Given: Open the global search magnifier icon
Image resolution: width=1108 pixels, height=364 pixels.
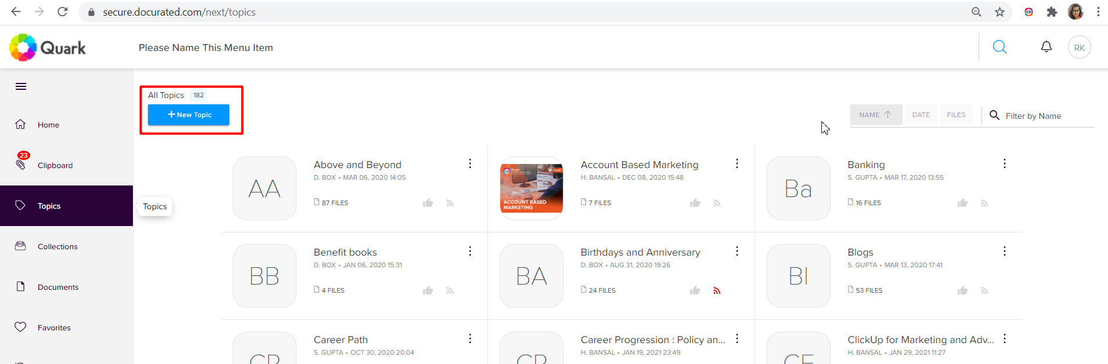Looking at the screenshot, I should [x=999, y=47].
